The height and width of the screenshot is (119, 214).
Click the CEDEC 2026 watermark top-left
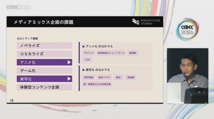(x=18, y=7)
